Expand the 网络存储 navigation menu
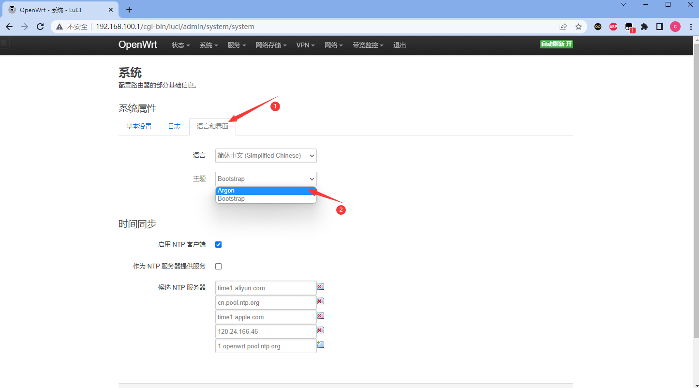The image size is (699, 388). coord(271,45)
